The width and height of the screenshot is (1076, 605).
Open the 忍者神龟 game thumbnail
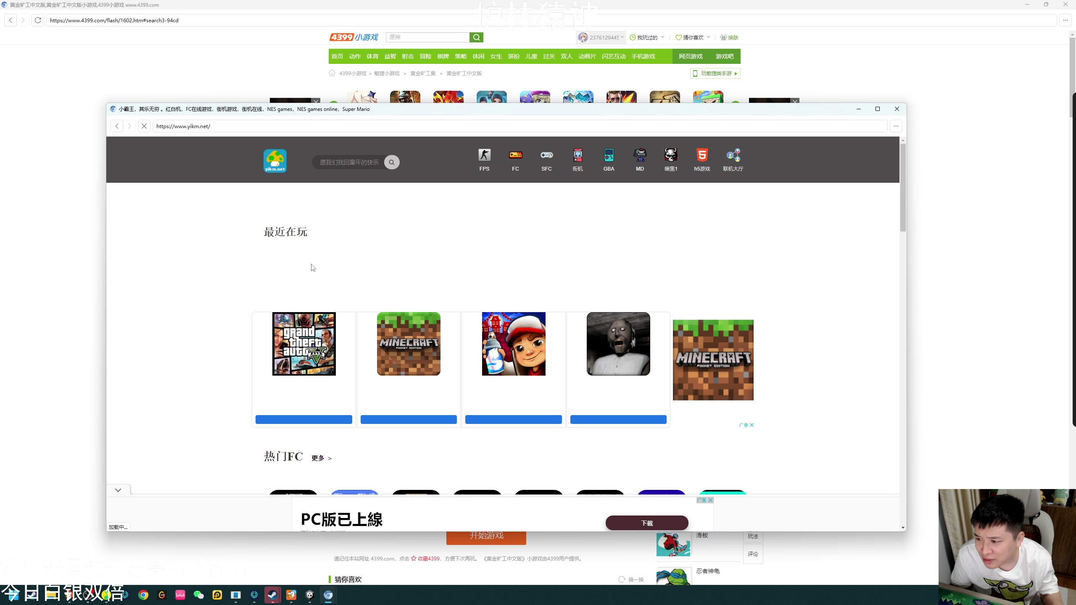[674, 576]
